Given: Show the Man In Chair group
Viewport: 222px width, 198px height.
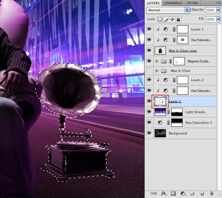Looking at the screenshot, I should click(149, 71).
